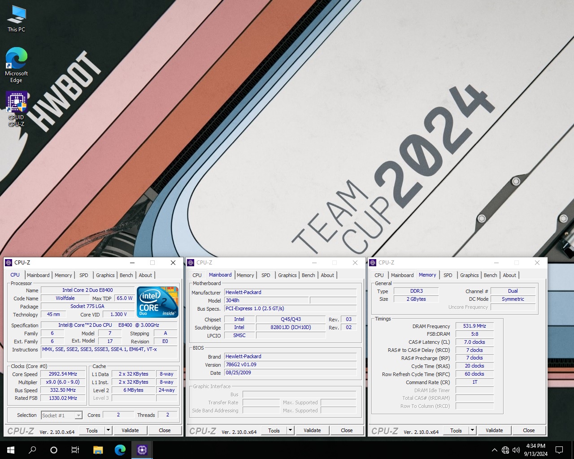Select CPU tab in the Mainboard window

pos(197,275)
